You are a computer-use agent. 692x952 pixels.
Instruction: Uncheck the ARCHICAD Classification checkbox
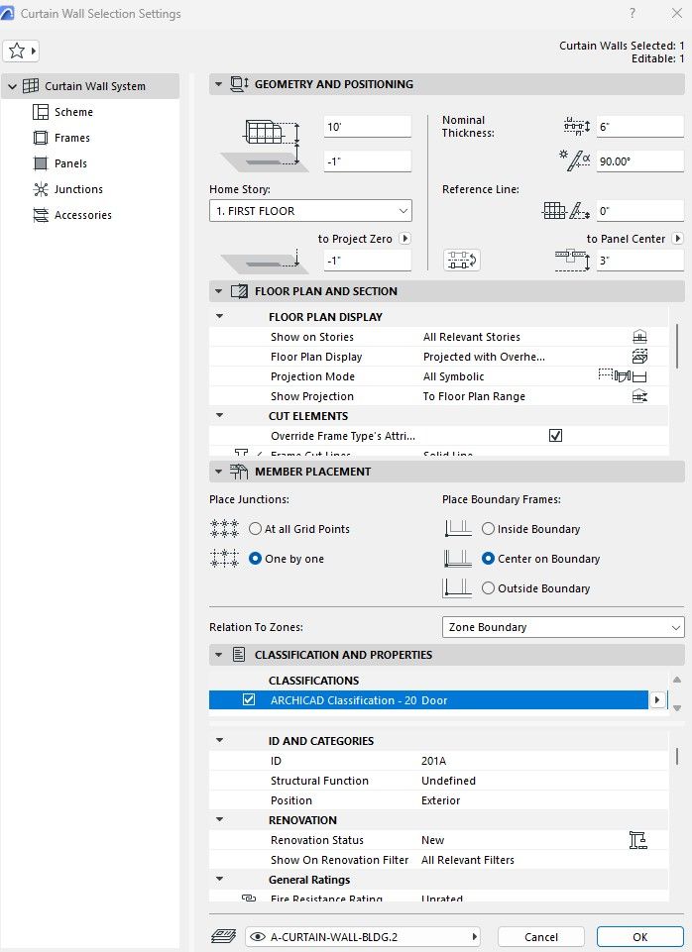[249, 699]
